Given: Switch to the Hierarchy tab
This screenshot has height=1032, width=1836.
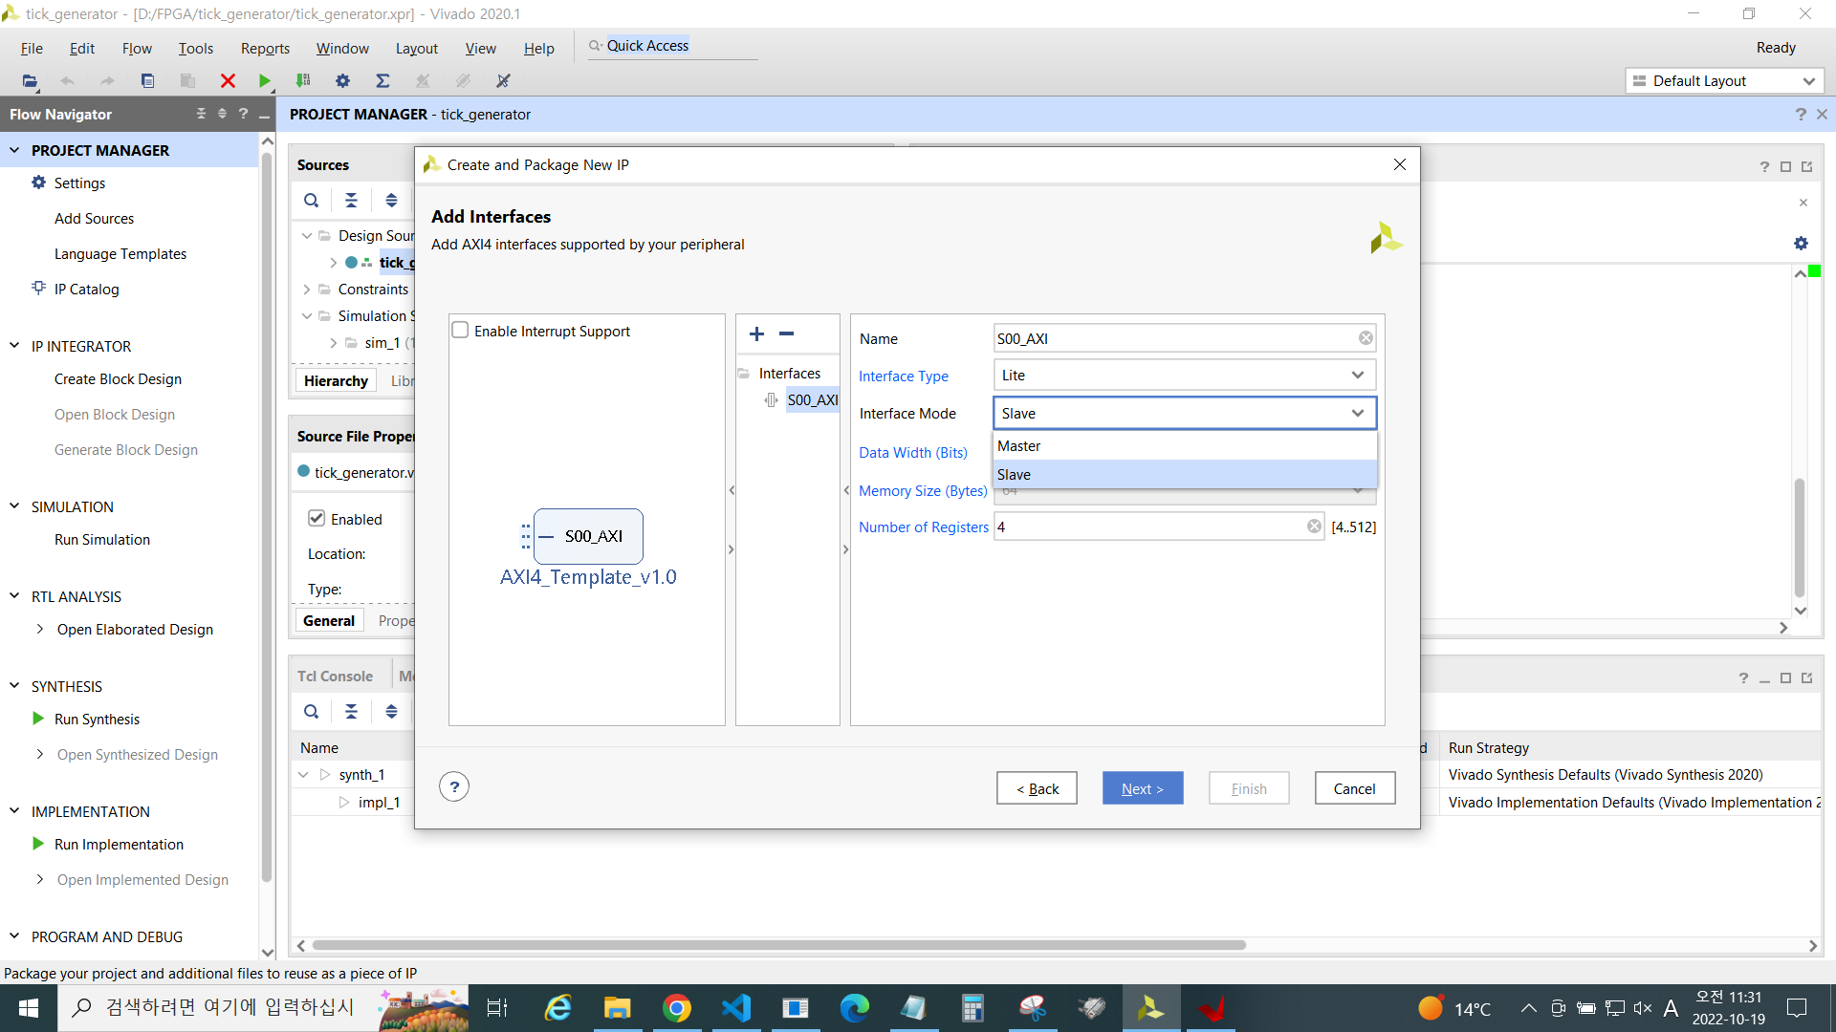Looking at the screenshot, I should [x=336, y=380].
